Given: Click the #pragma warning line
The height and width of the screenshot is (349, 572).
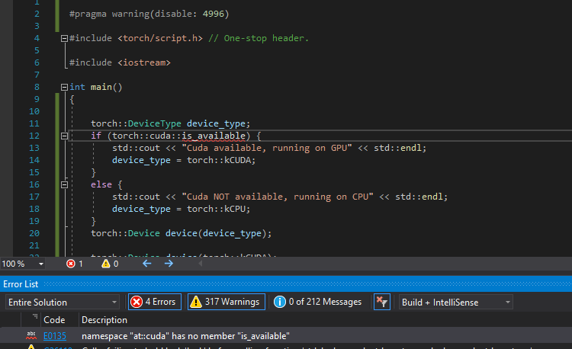Looking at the screenshot, I should click(149, 14).
